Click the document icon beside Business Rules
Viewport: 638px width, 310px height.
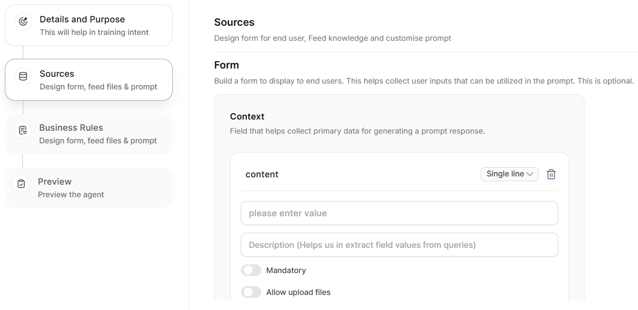coord(22,130)
